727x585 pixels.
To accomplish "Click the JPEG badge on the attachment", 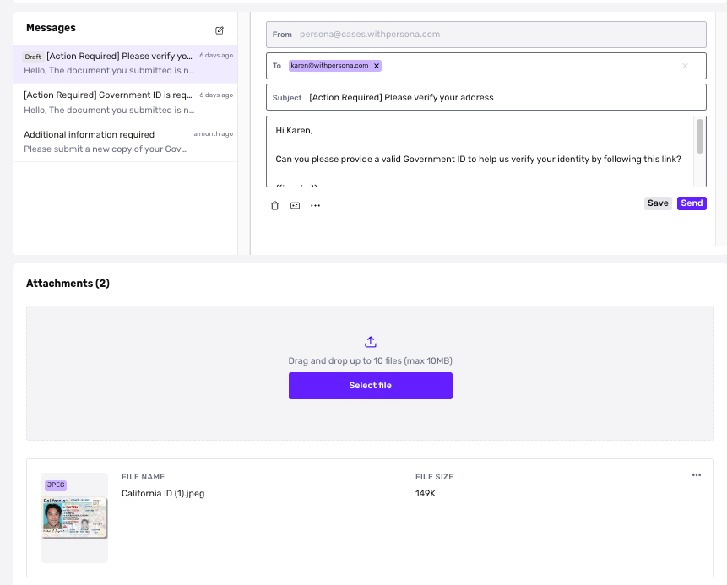I will (56, 485).
